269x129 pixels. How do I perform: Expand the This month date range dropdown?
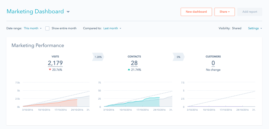coord(33,28)
